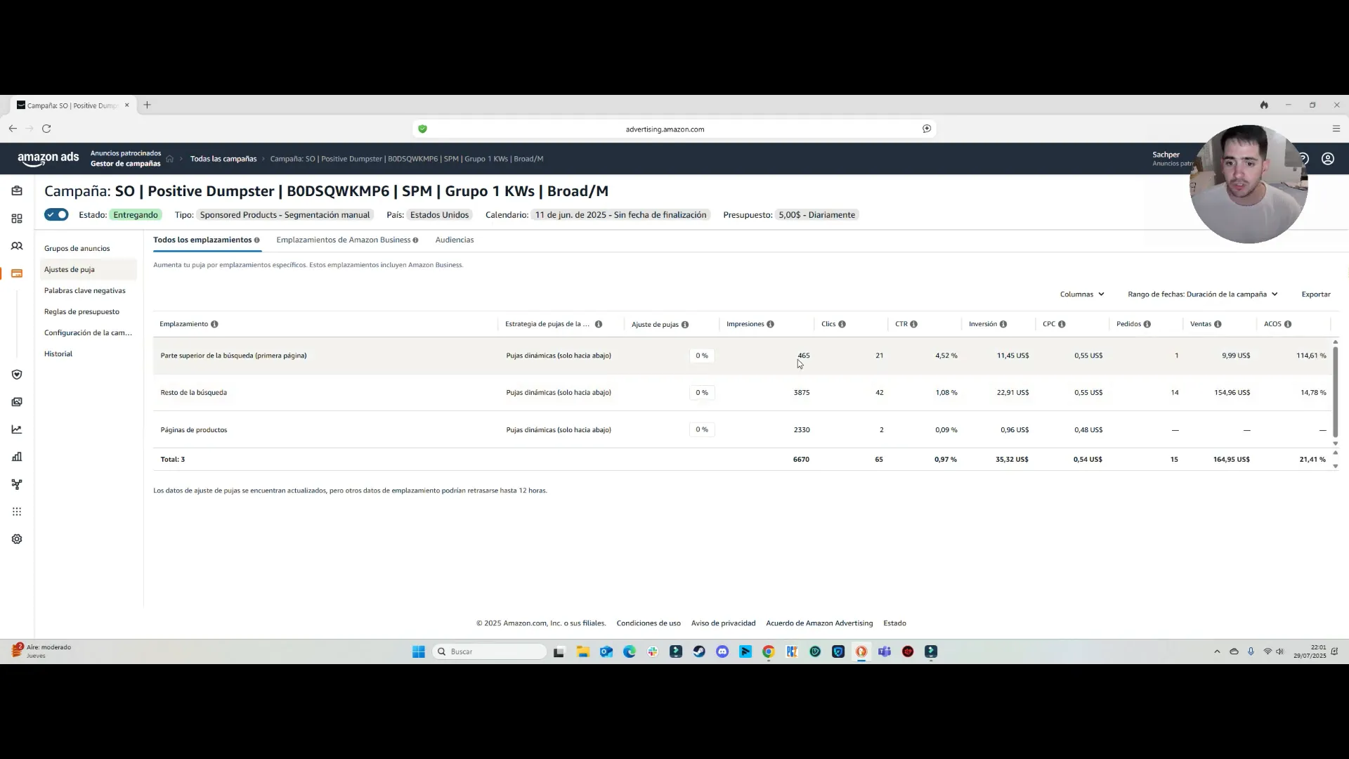Open Aviso de privacidad footer link

(x=723, y=623)
